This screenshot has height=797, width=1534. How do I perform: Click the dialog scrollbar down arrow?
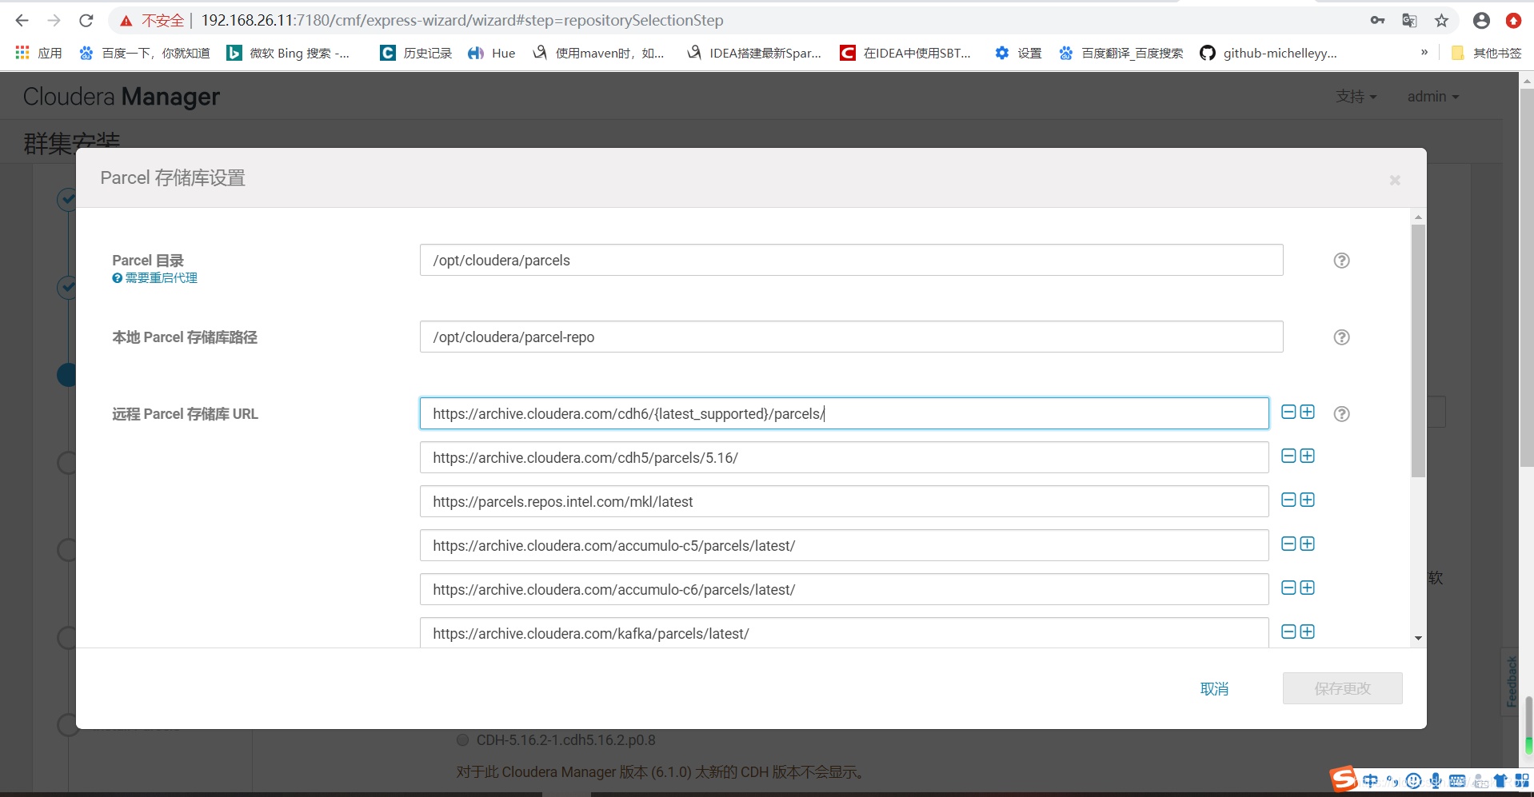1418,638
